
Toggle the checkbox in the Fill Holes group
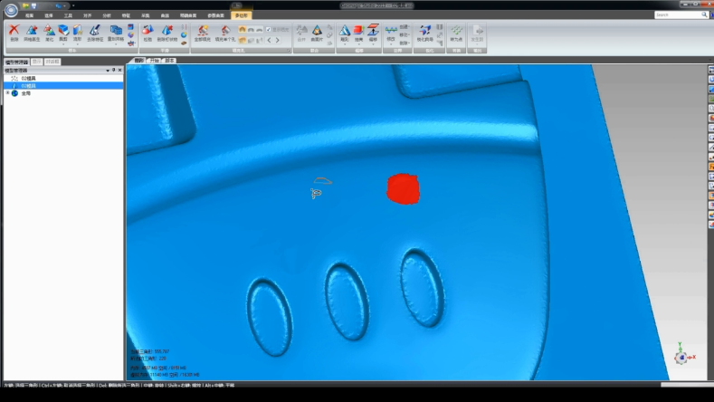tap(268, 30)
